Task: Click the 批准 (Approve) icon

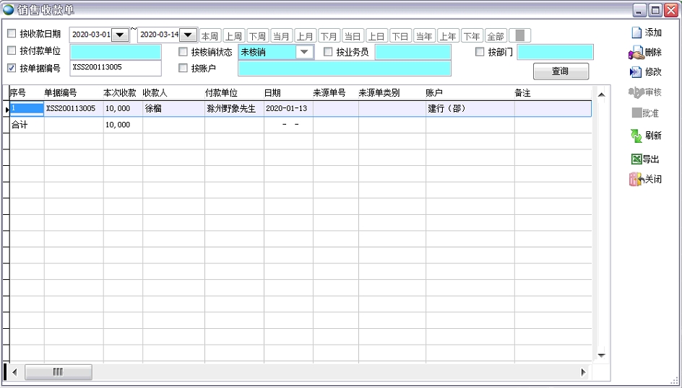Action: (x=636, y=113)
